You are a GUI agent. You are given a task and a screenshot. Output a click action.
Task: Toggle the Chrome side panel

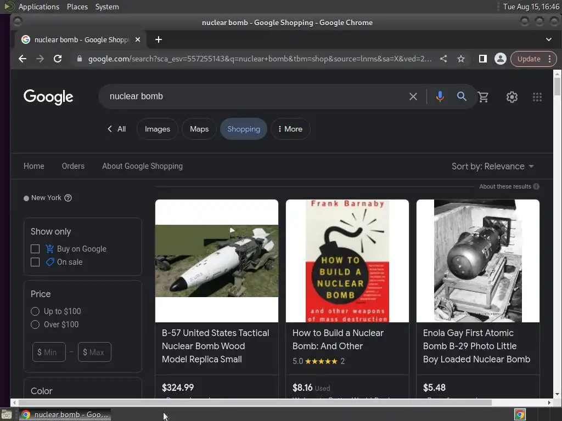coord(483,59)
